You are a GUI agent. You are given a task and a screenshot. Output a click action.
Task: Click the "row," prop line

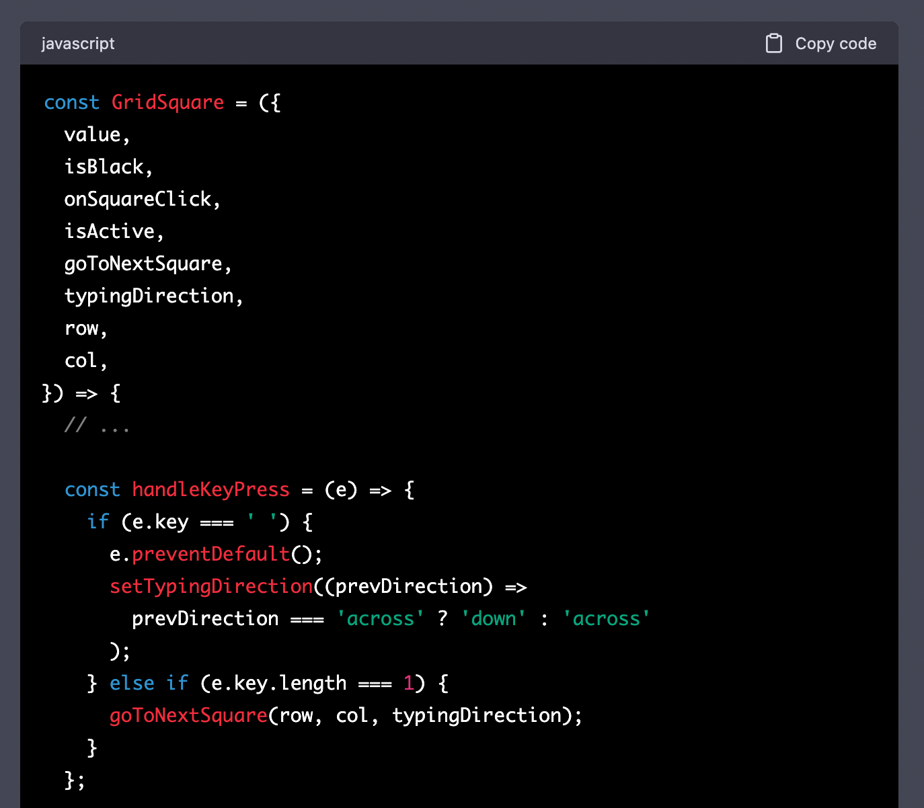[x=85, y=328]
